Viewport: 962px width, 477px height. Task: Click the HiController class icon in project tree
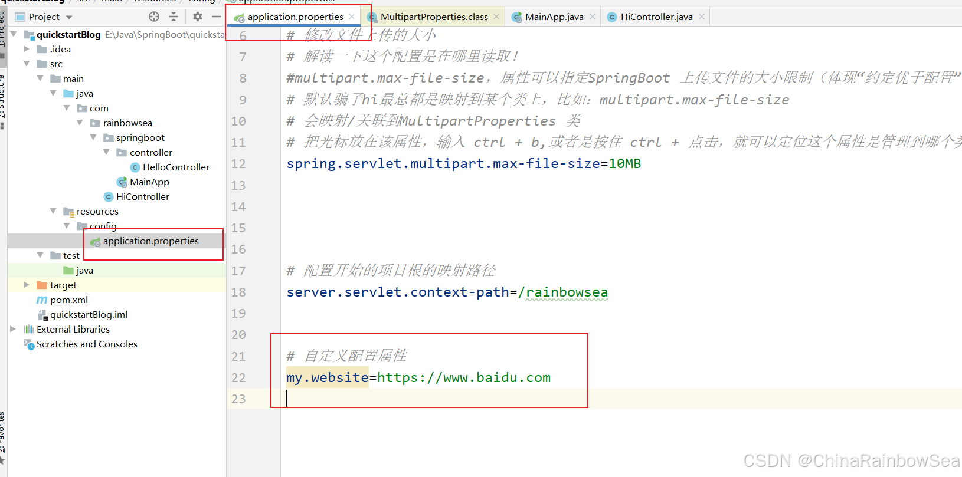[x=109, y=197]
